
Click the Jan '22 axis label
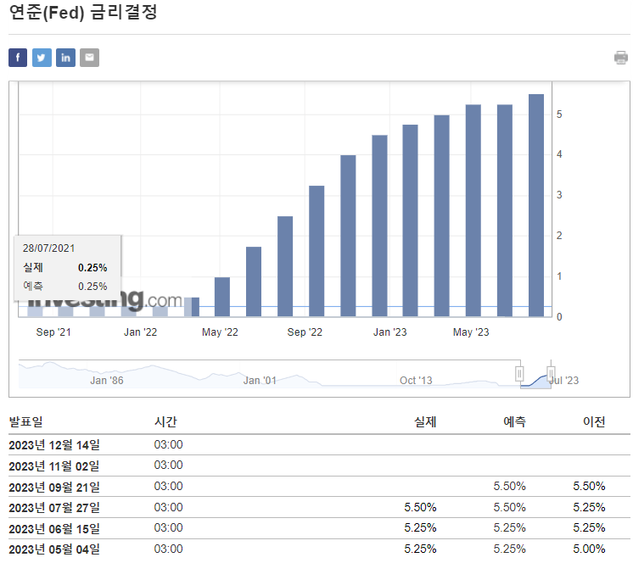[140, 332]
